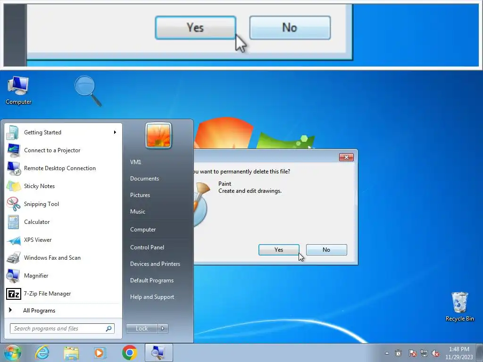Click the Paint icon in delete dialog
Screen dimensions: 483x362
[202, 205]
